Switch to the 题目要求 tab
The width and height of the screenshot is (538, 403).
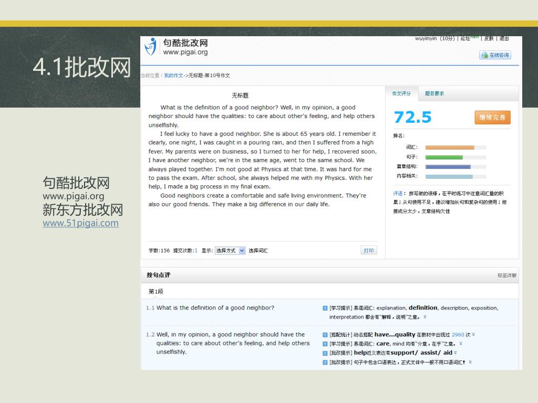434,93
